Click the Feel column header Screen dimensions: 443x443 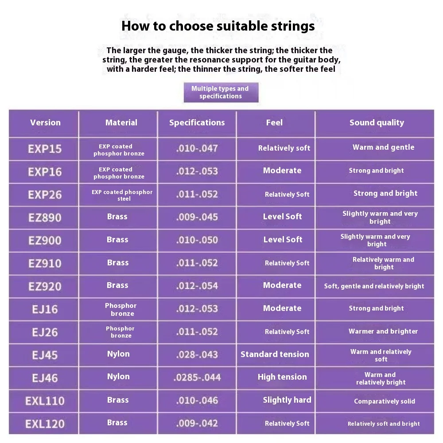coord(274,123)
